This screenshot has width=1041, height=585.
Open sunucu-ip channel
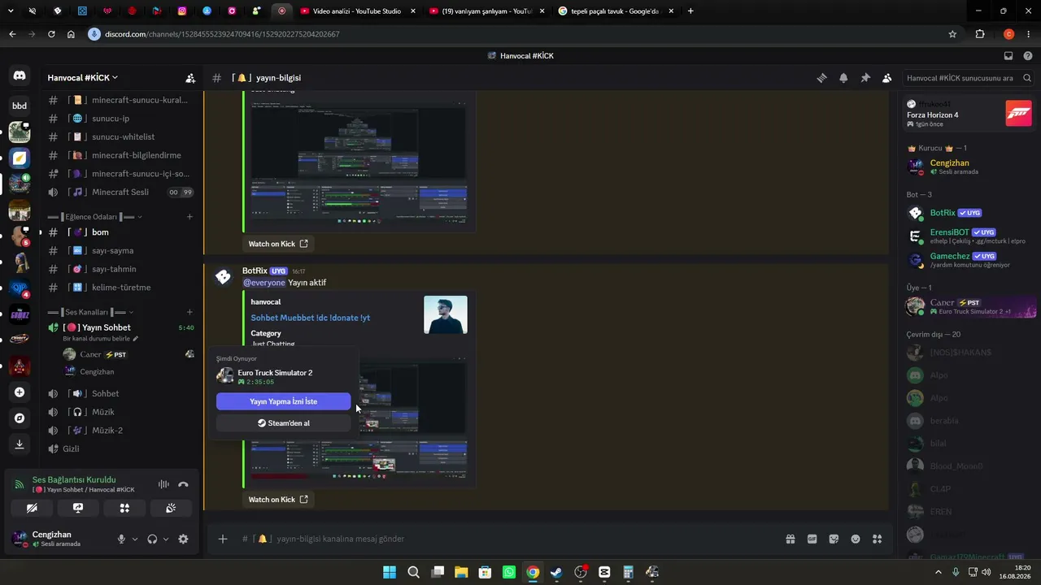point(122,119)
